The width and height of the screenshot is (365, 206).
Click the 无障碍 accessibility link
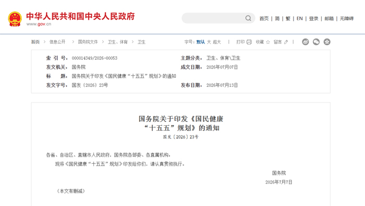click(347, 19)
